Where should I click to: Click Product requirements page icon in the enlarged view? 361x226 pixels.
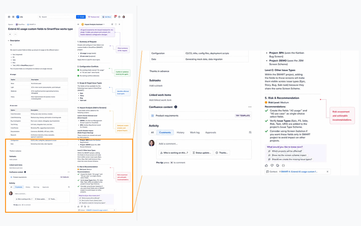[152, 116]
